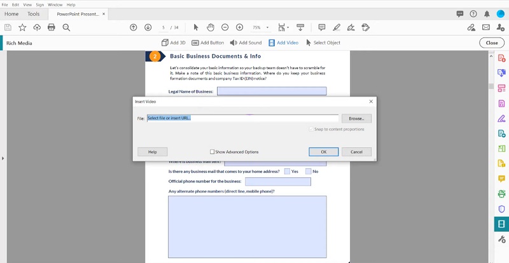Go to previous page arrow
Screen dimensions: 509x263
tap(133, 27)
